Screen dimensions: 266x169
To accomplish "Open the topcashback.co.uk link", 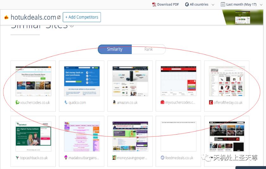I will pyautogui.click(x=34, y=158).
